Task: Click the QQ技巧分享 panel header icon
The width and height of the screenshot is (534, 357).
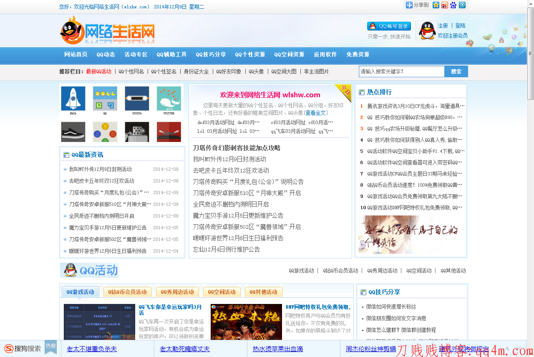Action: (x=363, y=292)
